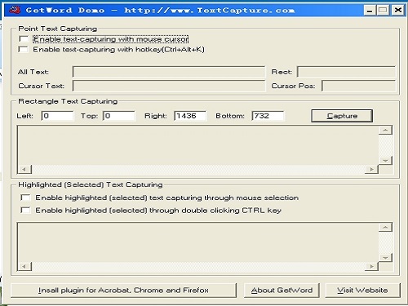408x306 pixels.
Task: Click inside rectangle capture results text area
Action: 197,145
